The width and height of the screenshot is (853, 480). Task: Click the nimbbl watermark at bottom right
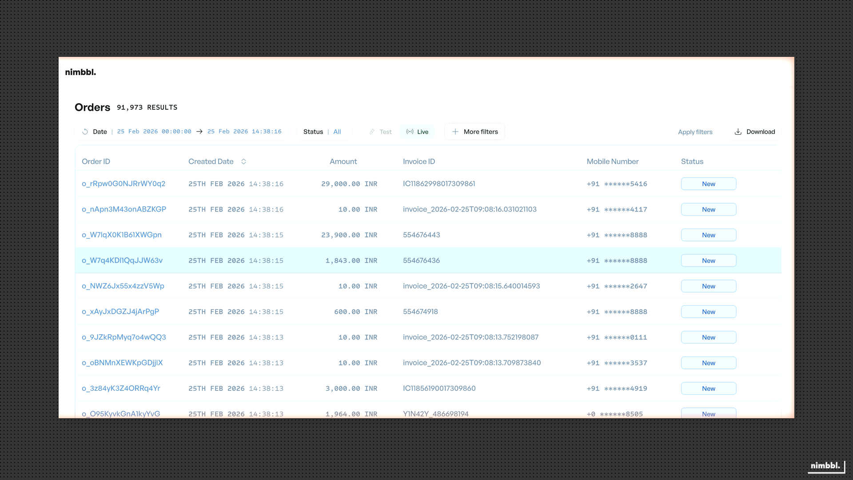[825, 466]
